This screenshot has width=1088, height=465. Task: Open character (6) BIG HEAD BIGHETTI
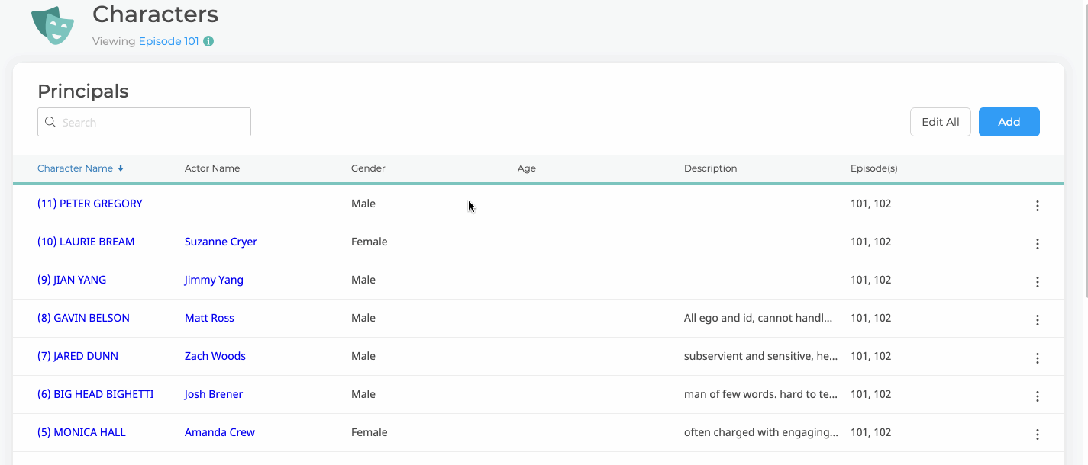(95, 394)
